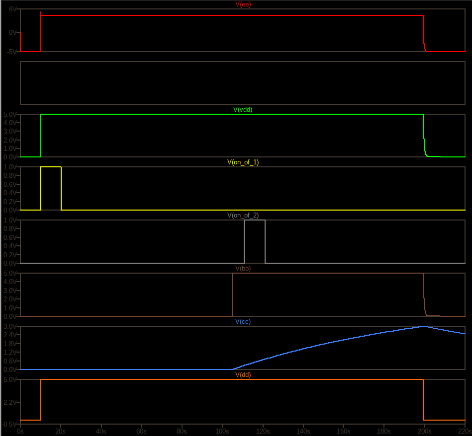Click the 140s time axis label
Screen dimensions: 472x436
click(303, 431)
